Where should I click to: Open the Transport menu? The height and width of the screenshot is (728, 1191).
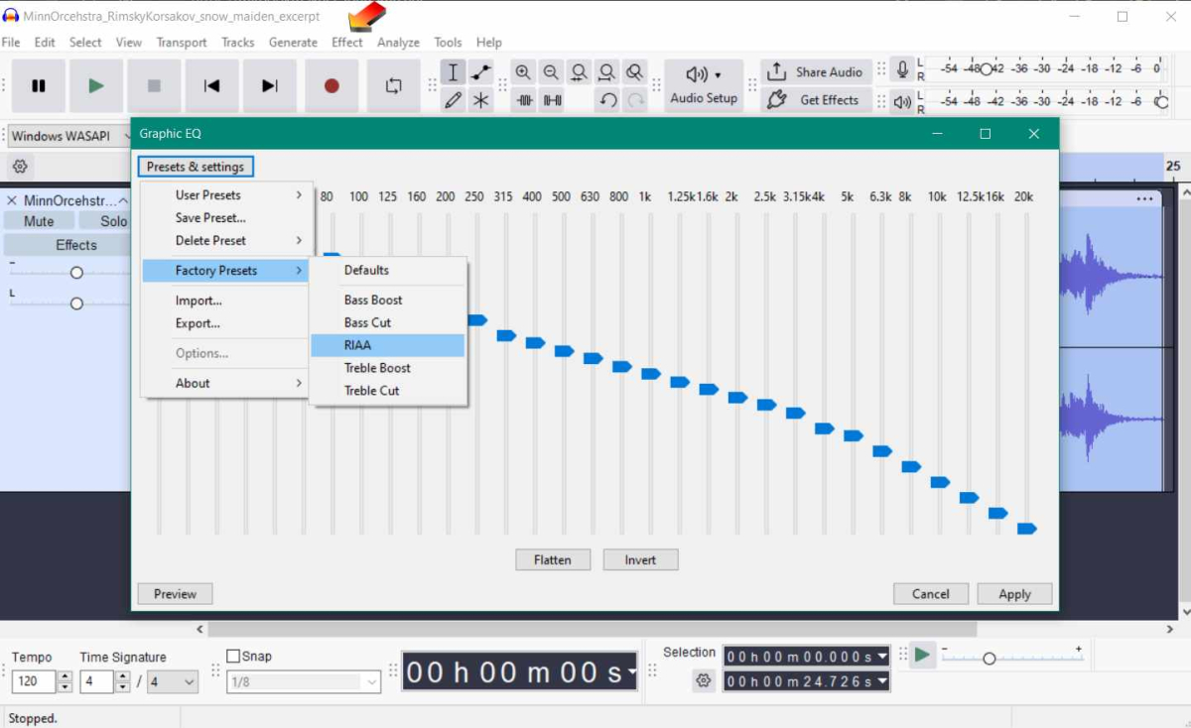click(x=182, y=43)
